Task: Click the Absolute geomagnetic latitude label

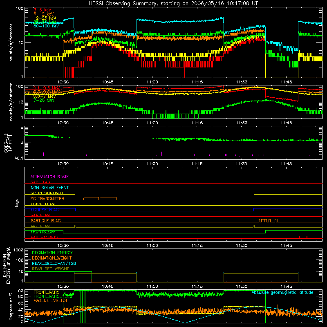Action: tap(282, 293)
